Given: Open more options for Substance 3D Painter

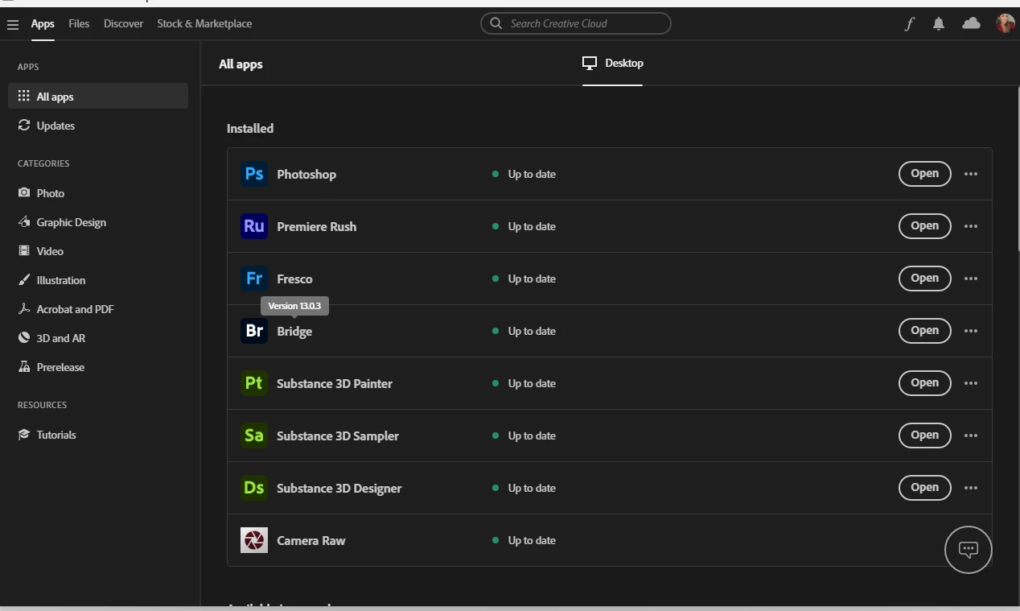Looking at the screenshot, I should tap(971, 383).
